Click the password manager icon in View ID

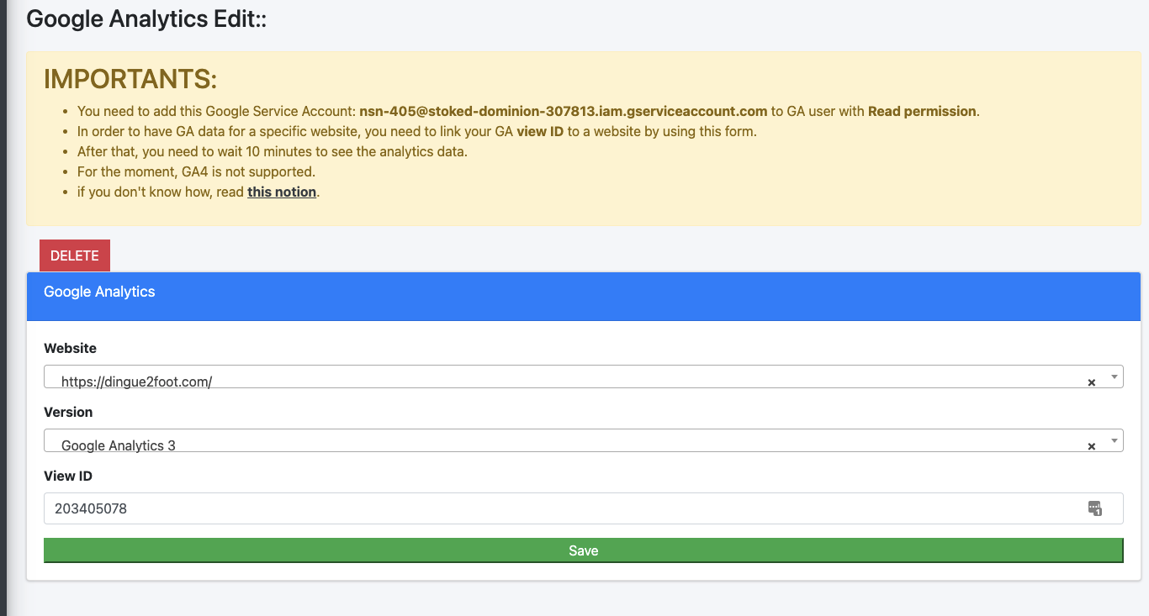1094,508
